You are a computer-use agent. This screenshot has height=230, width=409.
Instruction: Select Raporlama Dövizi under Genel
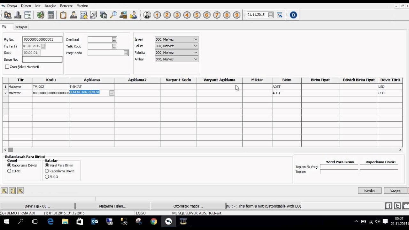9,165
